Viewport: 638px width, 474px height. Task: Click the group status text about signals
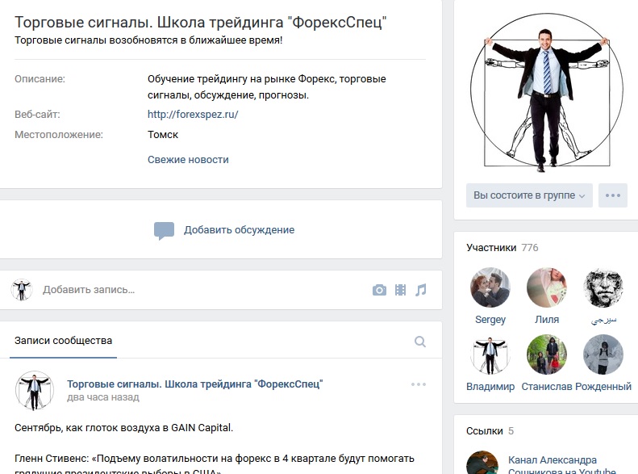click(148, 40)
